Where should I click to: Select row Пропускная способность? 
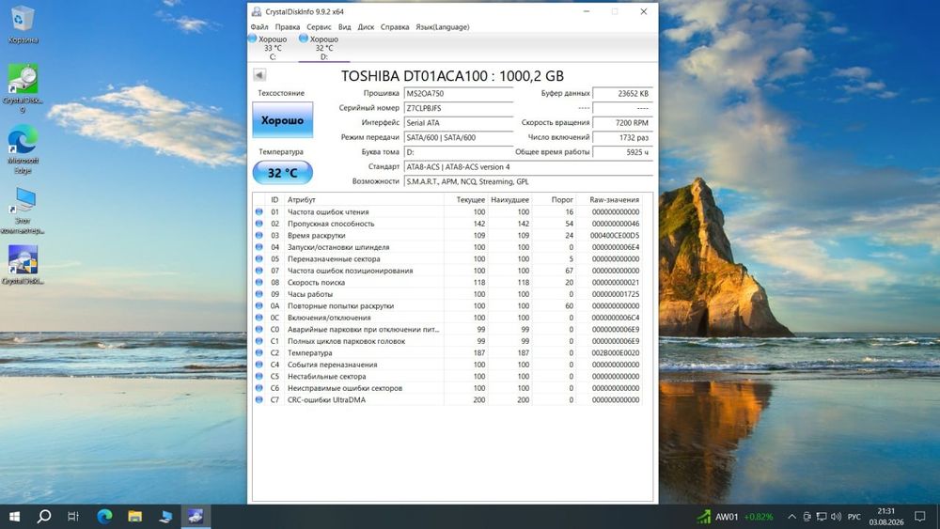tap(447, 224)
